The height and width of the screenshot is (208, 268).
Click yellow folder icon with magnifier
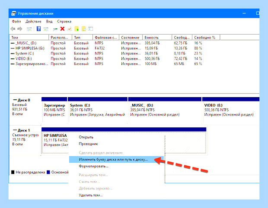(84, 29)
